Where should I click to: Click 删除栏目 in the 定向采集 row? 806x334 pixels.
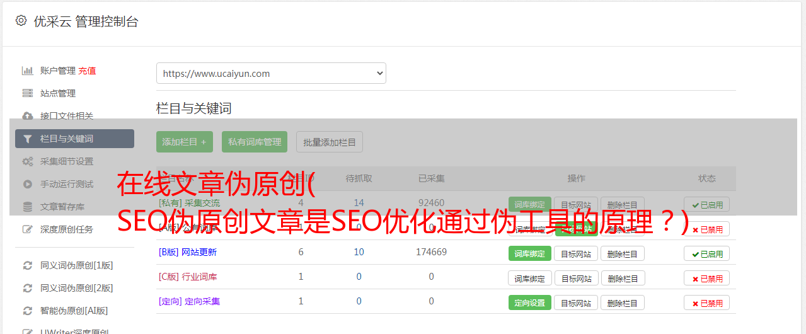(x=622, y=302)
